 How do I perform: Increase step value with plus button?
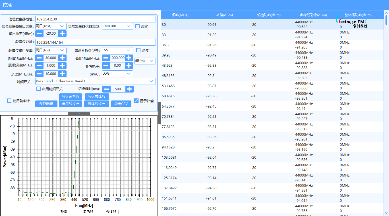(x=62, y=74)
